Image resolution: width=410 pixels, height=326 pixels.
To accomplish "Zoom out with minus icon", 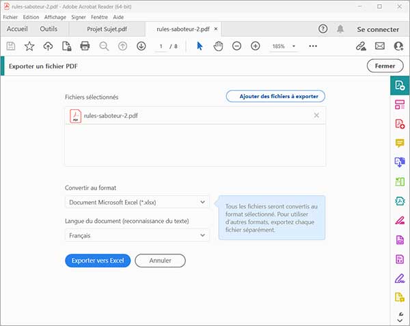I will (236, 46).
